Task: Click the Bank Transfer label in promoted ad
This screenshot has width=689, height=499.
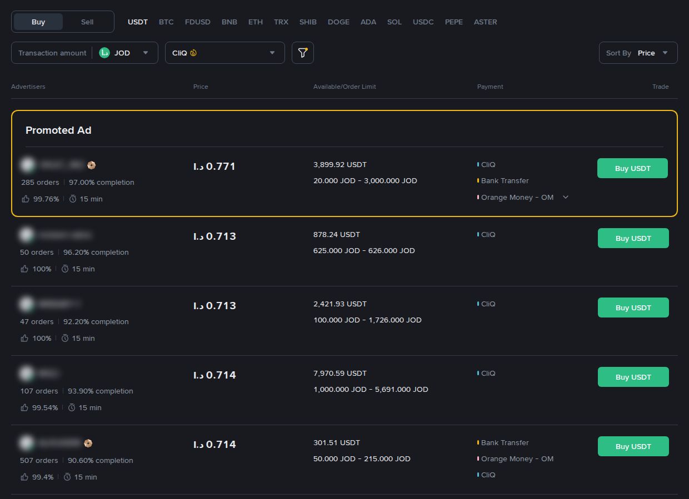Action: (x=505, y=181)
